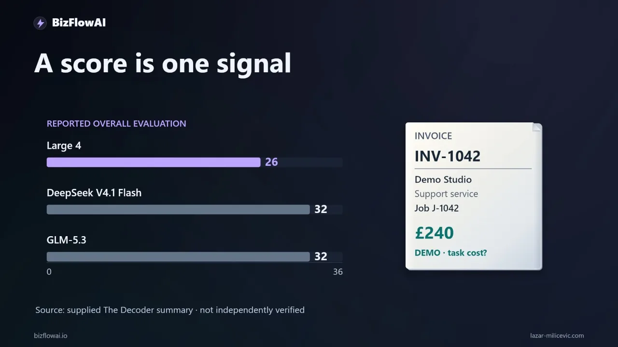The height and width of the screenshot is (347, 618).
Task: Click the INV-1042 invoice number
Action: point(448,156)
